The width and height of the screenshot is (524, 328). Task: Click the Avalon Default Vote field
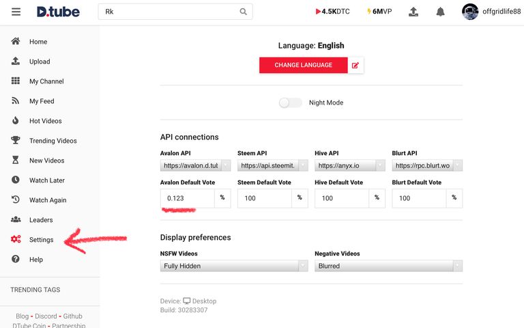[x=187, y=198]
